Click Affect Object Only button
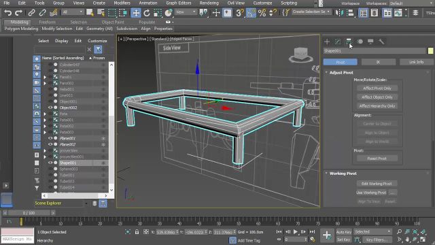 tap(377, 97)
